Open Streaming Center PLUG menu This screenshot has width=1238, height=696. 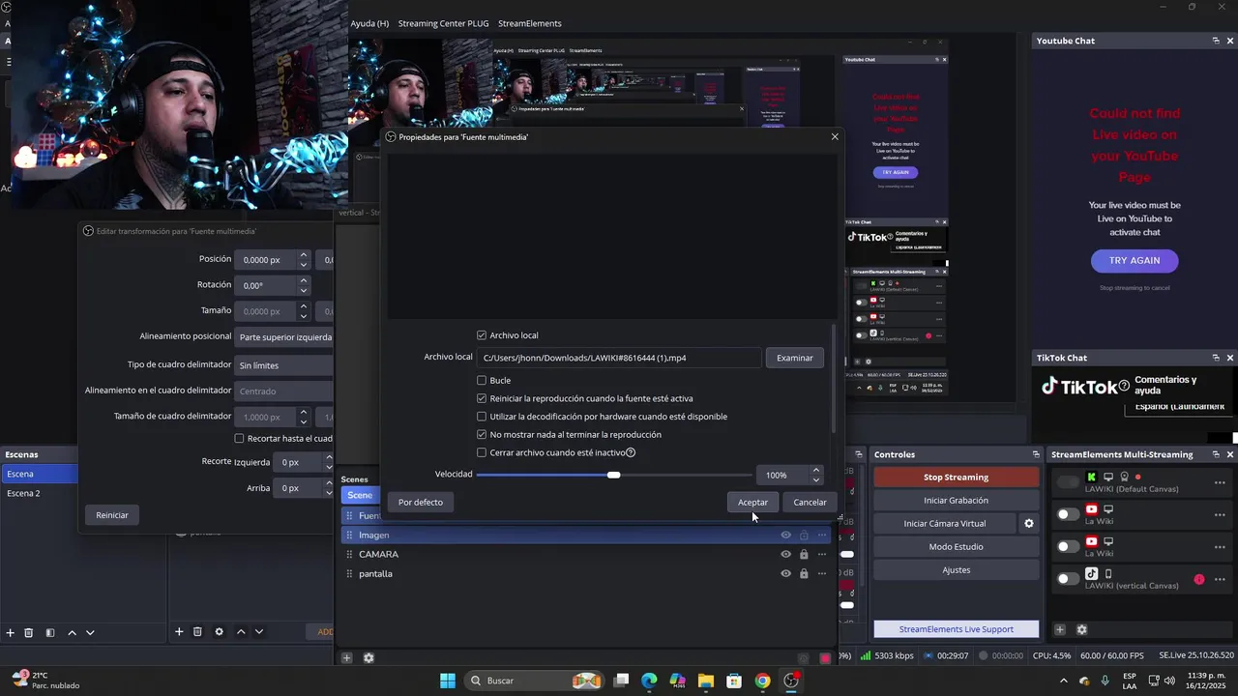coord(444,23)
